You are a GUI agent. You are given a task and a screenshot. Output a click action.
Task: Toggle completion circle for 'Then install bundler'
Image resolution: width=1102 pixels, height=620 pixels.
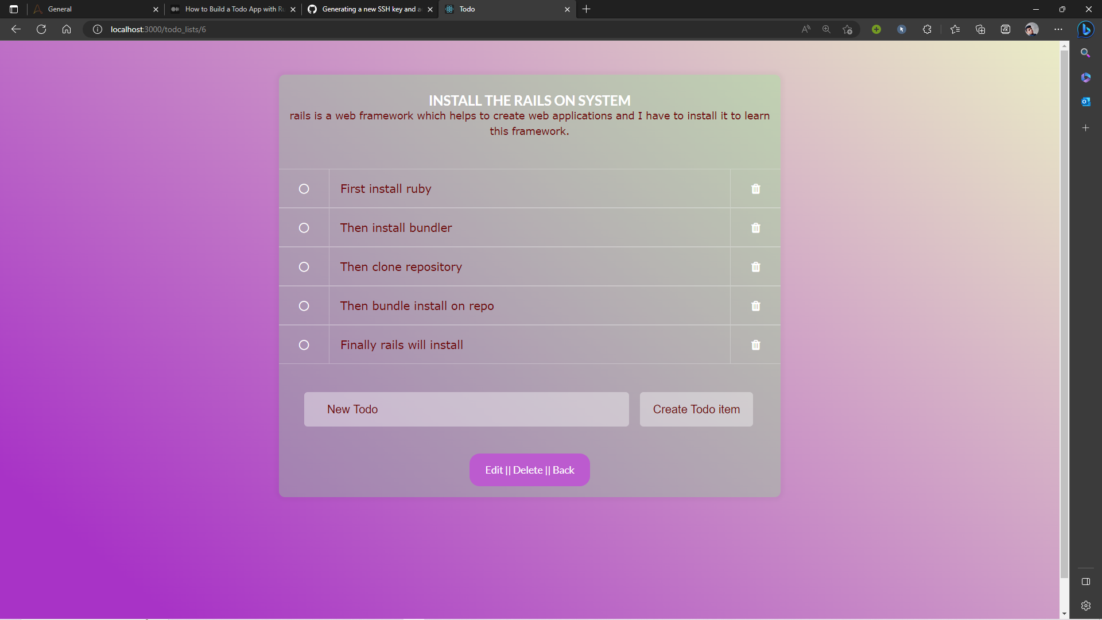click(304, 228)
